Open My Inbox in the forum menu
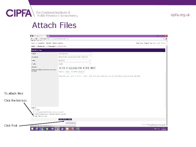 55,43
